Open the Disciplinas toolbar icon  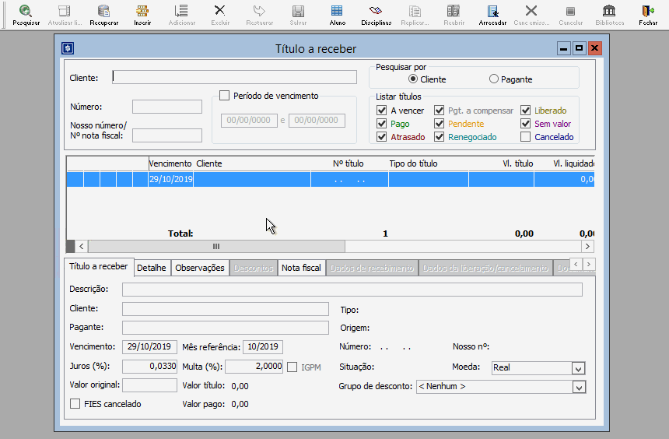376,13
